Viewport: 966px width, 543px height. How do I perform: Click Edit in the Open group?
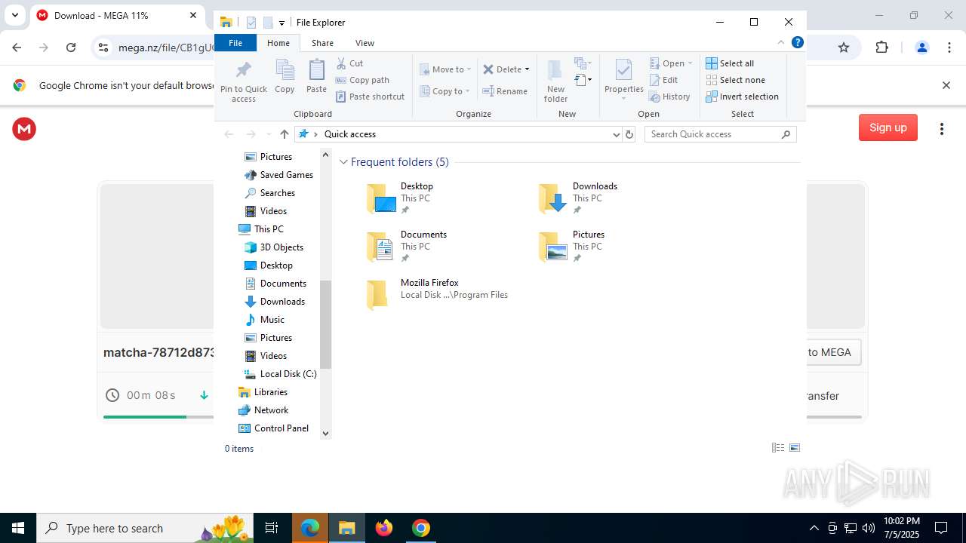click(663, 80)
